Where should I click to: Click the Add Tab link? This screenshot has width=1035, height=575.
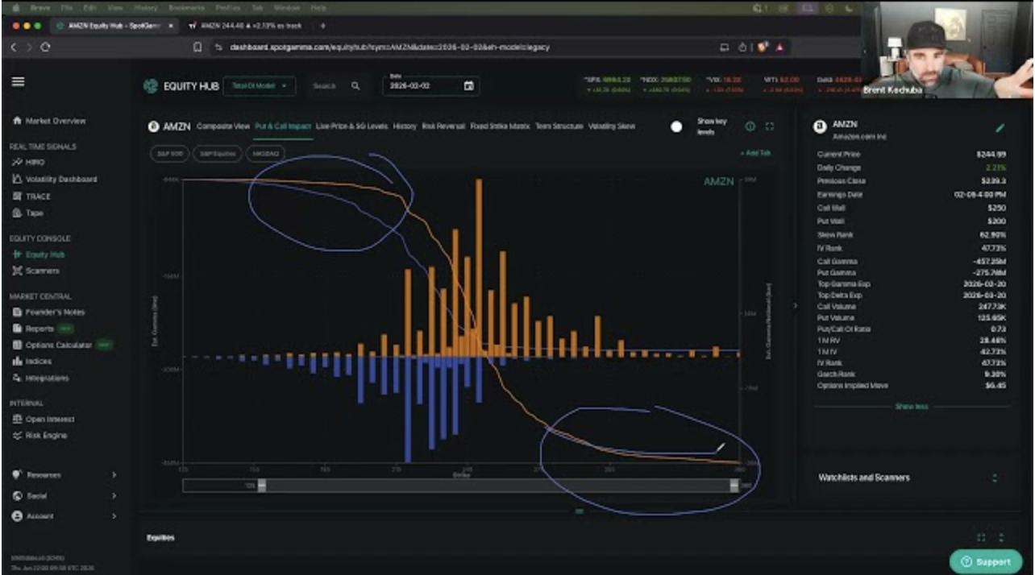[x=754, y=153]
